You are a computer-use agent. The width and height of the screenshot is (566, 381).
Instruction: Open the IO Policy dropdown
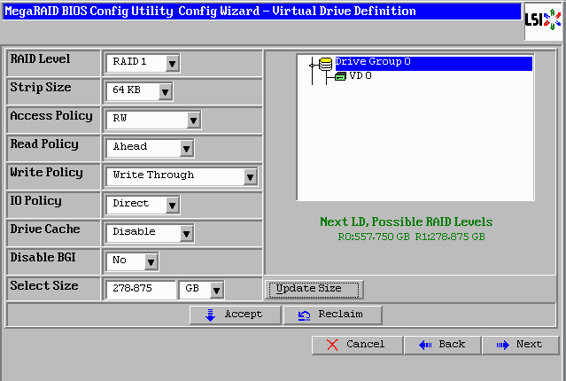172,205
